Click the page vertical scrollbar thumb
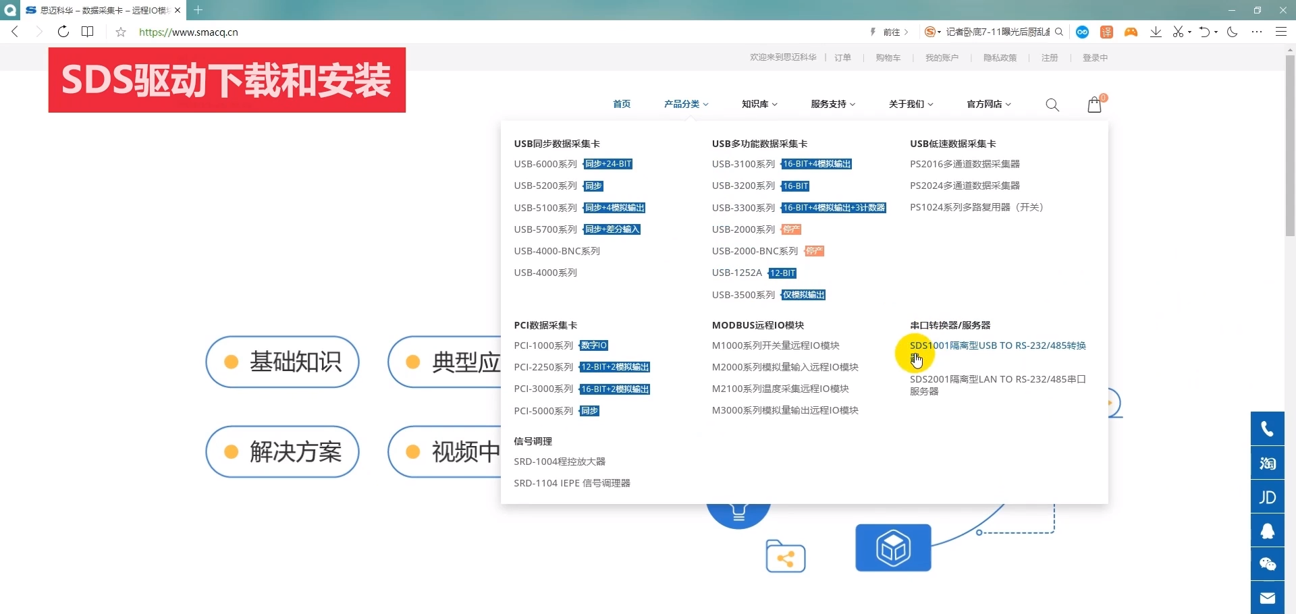This screenshot has height=614, width=1296. coord(1290,145)
